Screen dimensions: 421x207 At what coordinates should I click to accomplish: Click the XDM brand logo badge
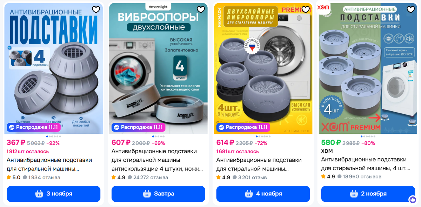(323, 8)
